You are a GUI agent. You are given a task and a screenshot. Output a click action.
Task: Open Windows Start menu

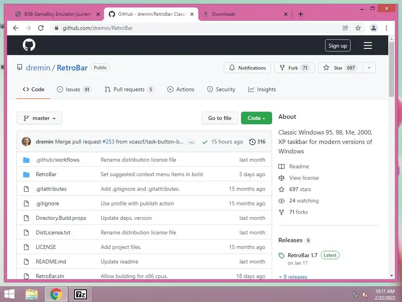[9, 294]
